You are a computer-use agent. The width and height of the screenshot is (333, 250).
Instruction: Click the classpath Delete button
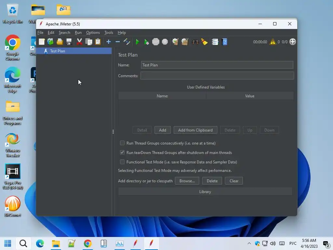pyautogui.click(x=212, y=181)
